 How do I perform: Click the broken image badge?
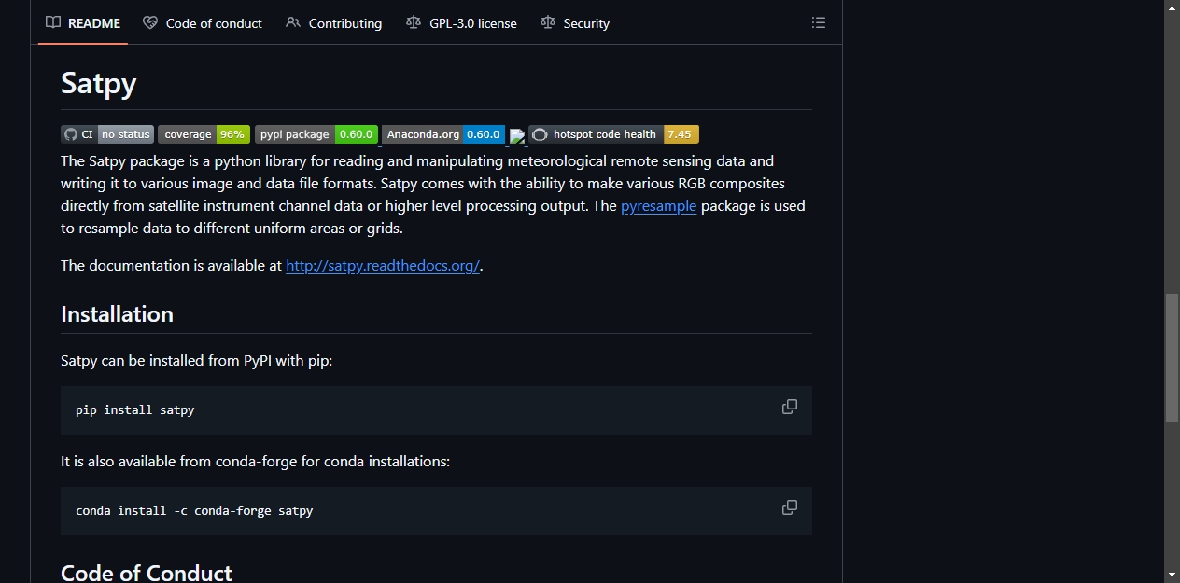[518, 137]
